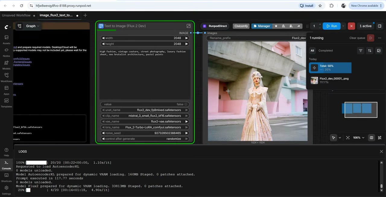Click the RunpodDirect button
Image resolution: width=386 pixels, height=197 pixels.
click(x=214, y=26)
